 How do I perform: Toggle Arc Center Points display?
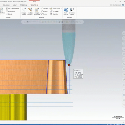tap(12, 8)
